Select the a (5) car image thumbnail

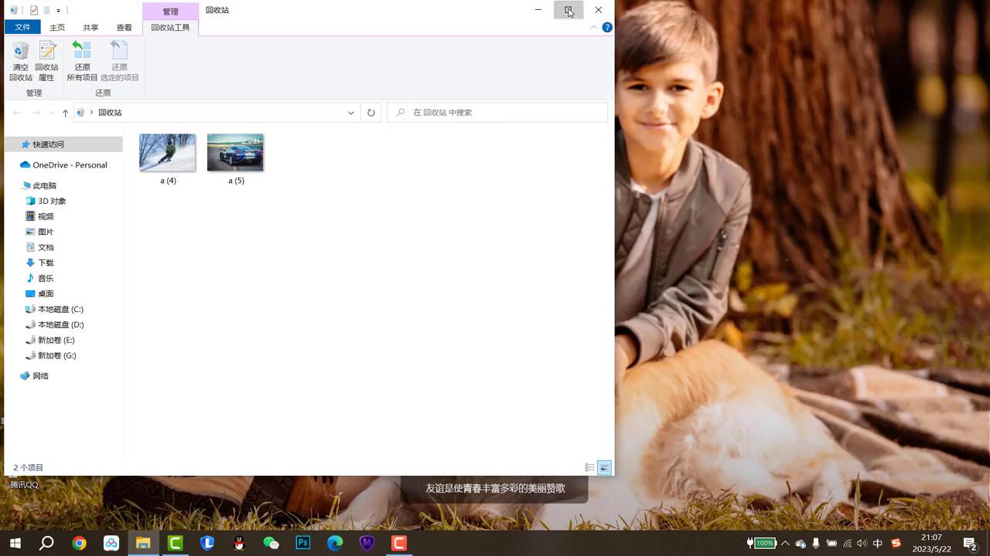tap(235, 153)
